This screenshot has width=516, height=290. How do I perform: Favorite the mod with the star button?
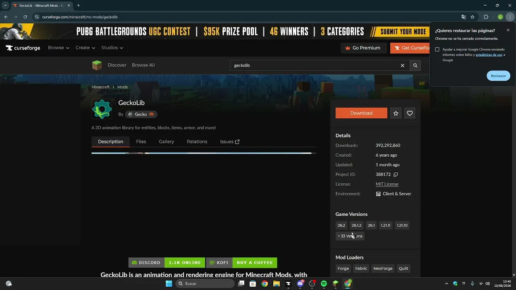click(x=396, y=113)
